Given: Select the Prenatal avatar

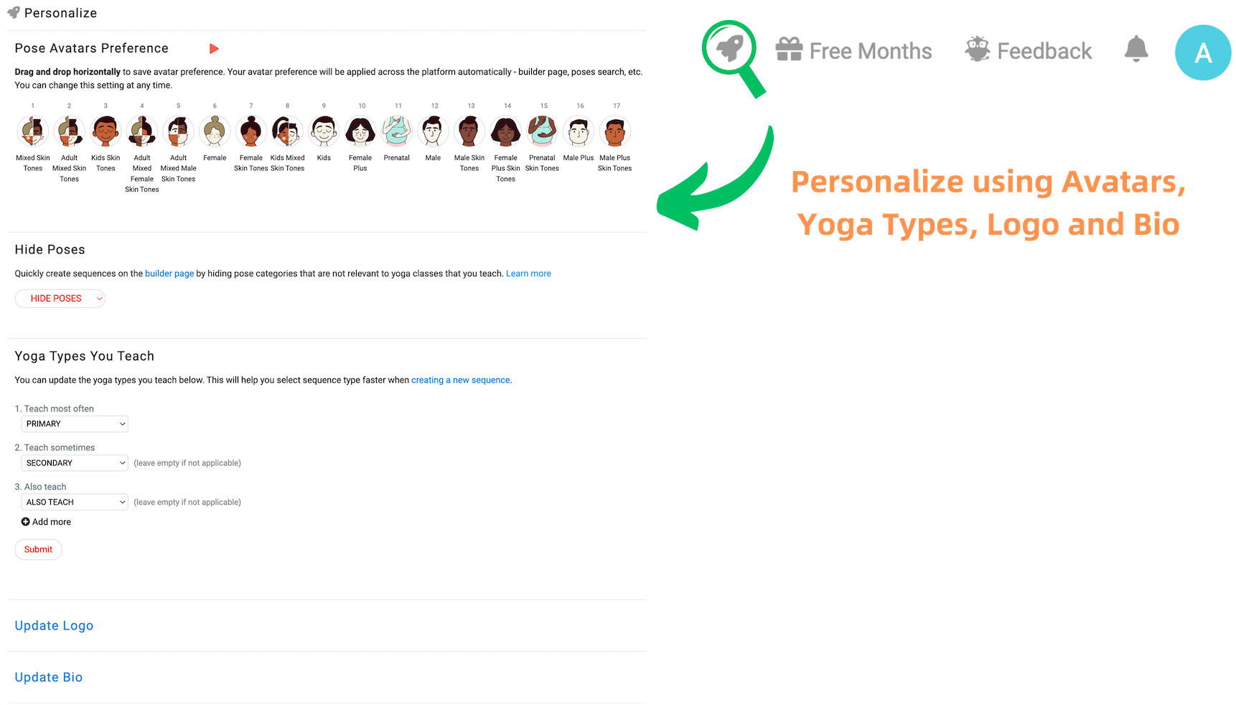Looking at the screenshot, I should pyautogui.click(x=397, y=131).
